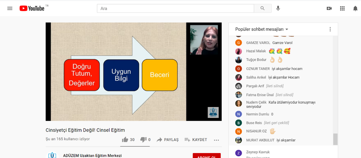Click KAYDET to save video
The height and width of the screenshot is (158, 361).
coord(196,140)
